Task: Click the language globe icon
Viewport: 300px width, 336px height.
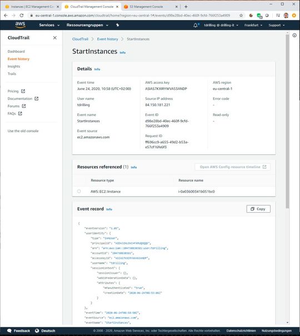Action: pos(37,330)
